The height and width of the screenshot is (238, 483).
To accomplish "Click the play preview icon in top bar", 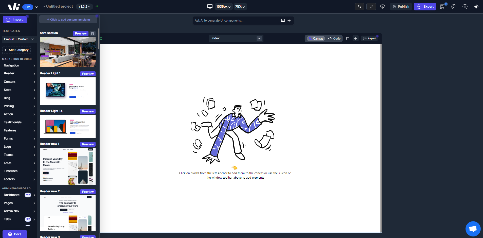I will tap(454, 7).
